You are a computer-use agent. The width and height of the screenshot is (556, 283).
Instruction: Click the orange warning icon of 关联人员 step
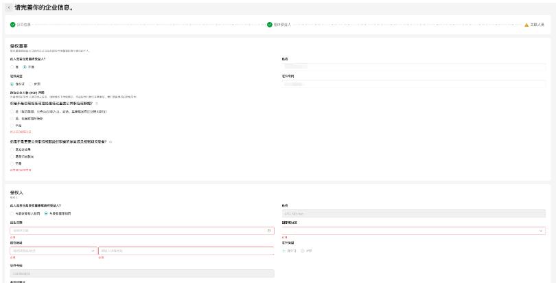[526, 25]
